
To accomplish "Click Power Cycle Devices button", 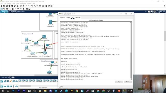I will pos(10,78).
